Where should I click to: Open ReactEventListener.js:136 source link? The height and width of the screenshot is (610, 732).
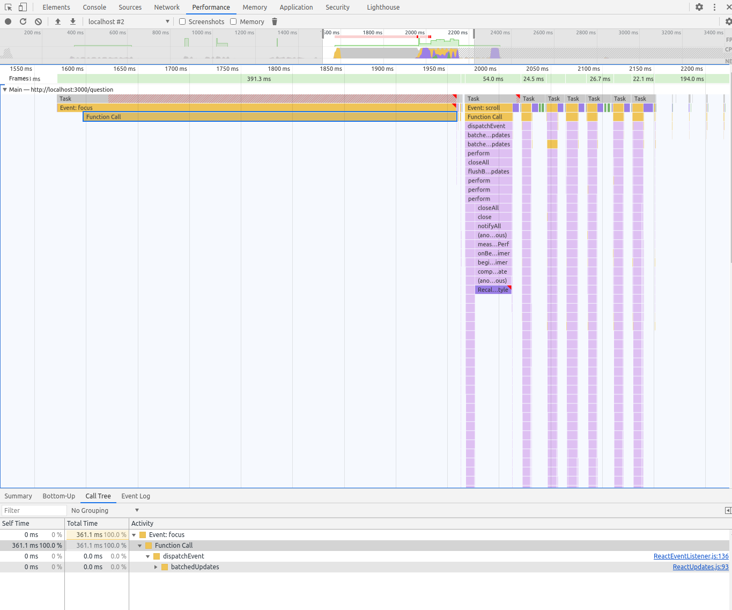tap(691, 556)
